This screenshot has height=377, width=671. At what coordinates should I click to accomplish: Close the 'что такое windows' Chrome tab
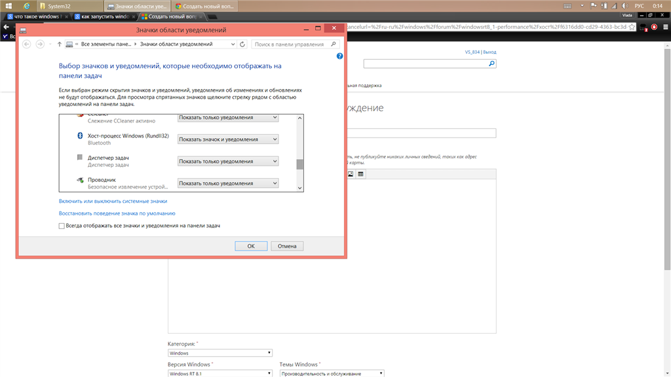pos(66,16)
